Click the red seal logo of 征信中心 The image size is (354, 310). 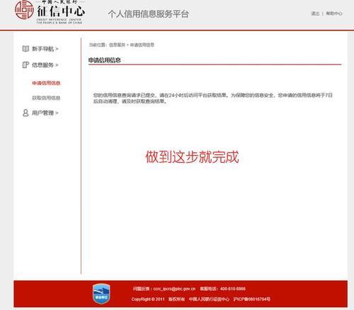[x=24, y=10]
